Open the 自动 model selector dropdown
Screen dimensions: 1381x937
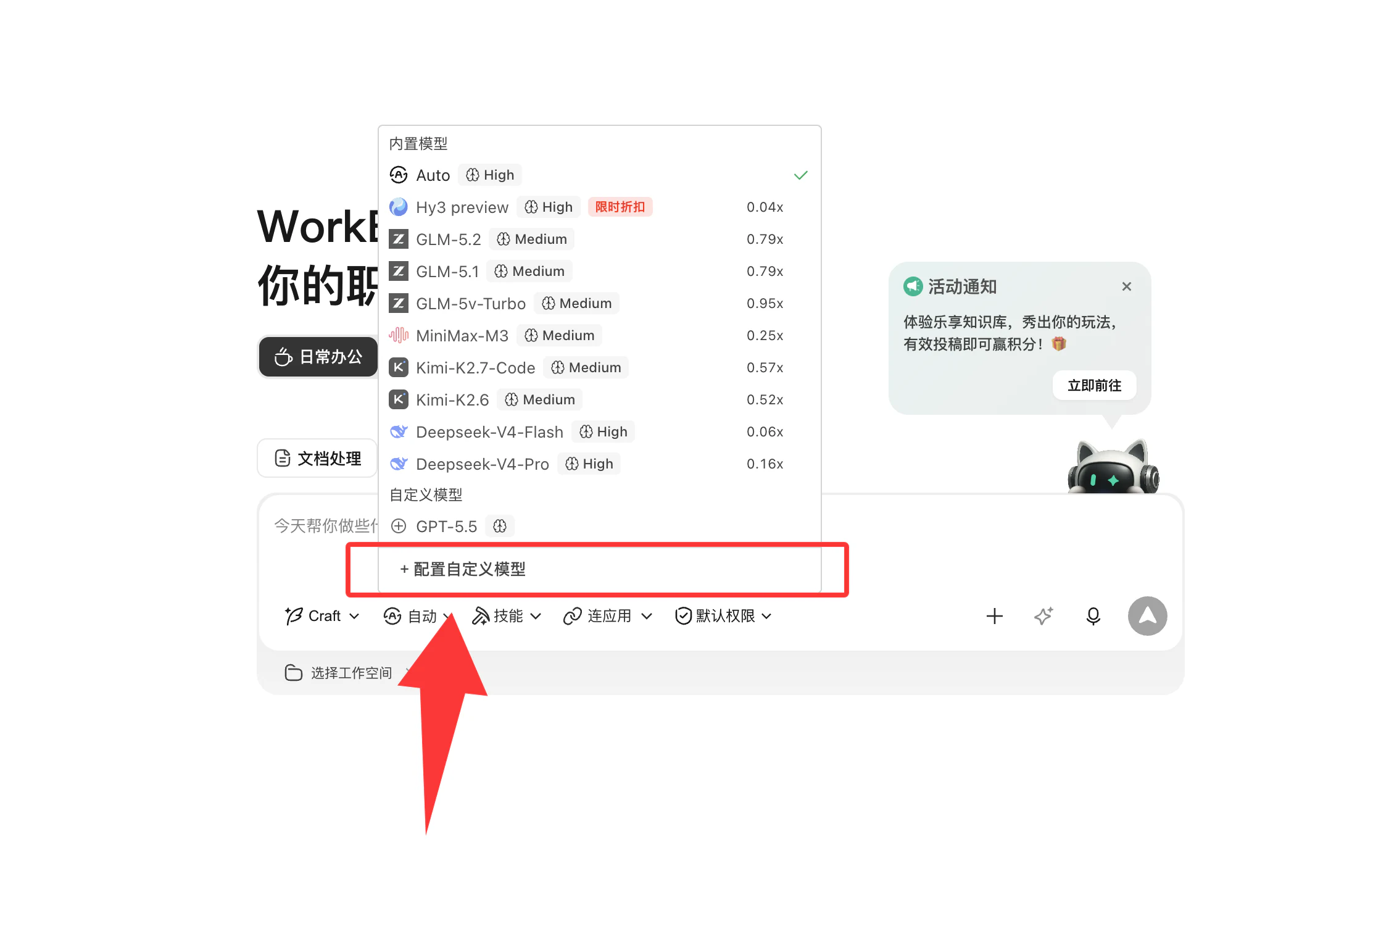pos(418,616)
